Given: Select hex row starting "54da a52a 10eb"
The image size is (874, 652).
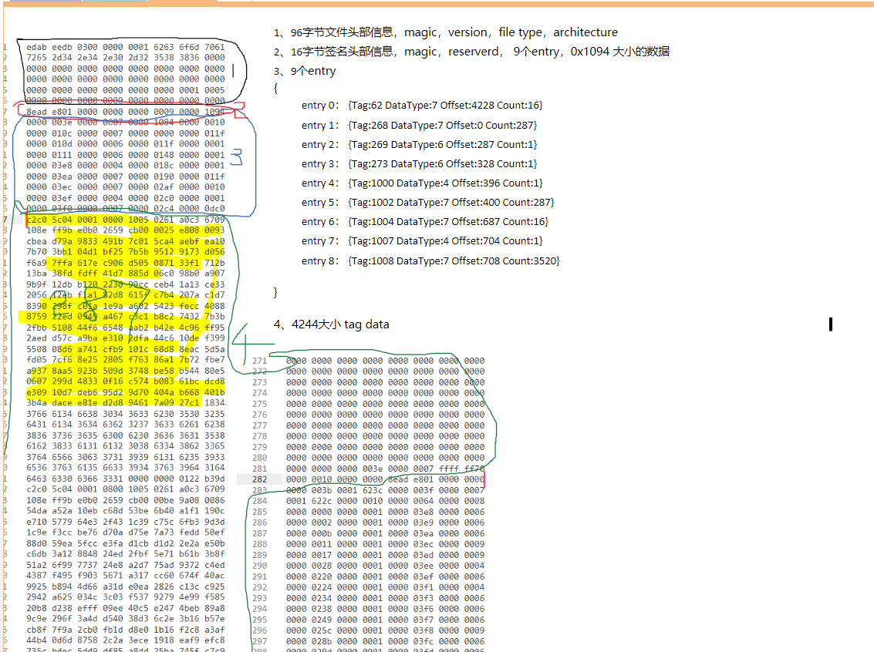Looking at the screenshot, I should tap(126, 511).
